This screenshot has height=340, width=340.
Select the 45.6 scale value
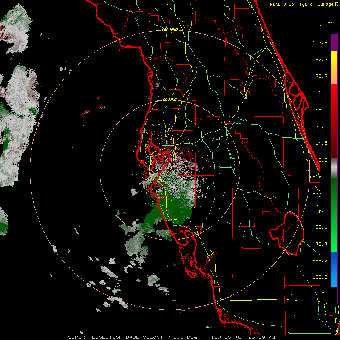[x=321, y=110]
